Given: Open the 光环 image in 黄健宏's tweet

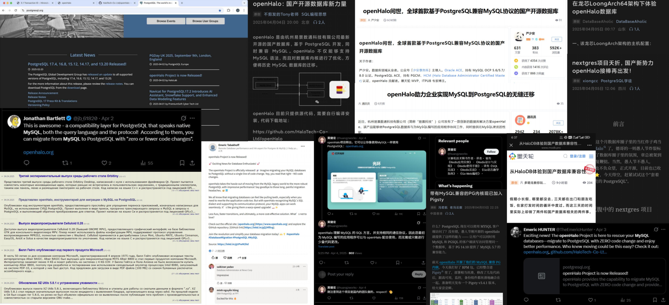Looking at the screenshot, I should pyautogui.click(x=377, y=180).
